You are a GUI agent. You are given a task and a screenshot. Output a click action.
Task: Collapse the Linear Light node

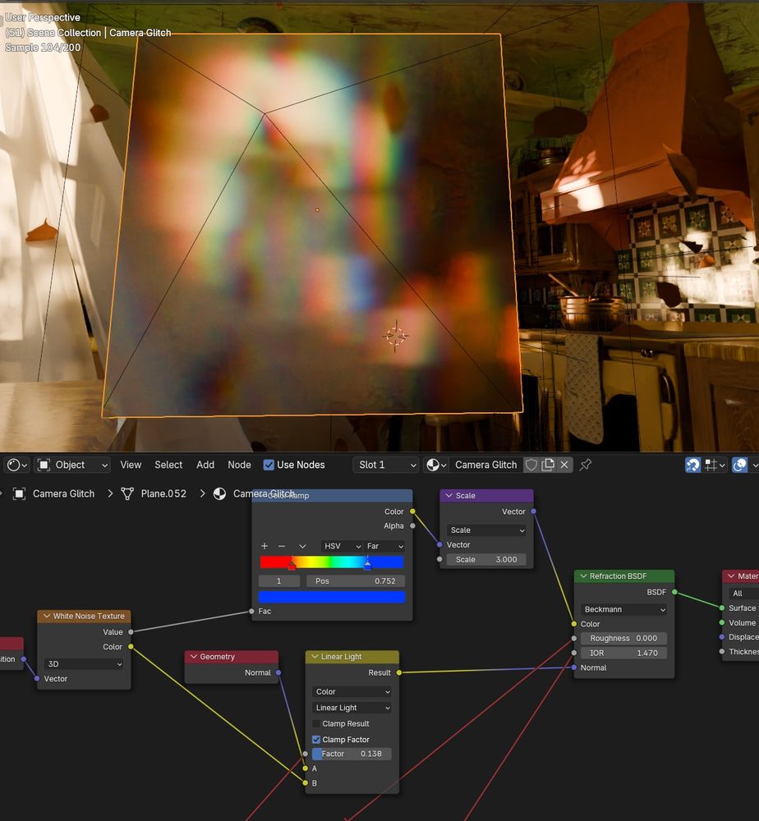pos(315,657)
